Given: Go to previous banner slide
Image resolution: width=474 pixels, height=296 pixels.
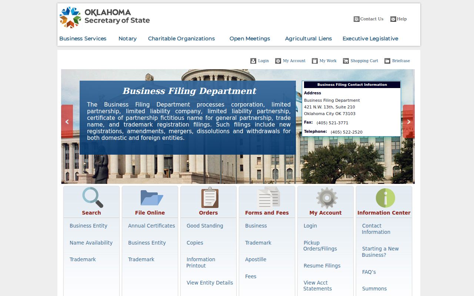Looking at the screenshot, I should [67, 121].
